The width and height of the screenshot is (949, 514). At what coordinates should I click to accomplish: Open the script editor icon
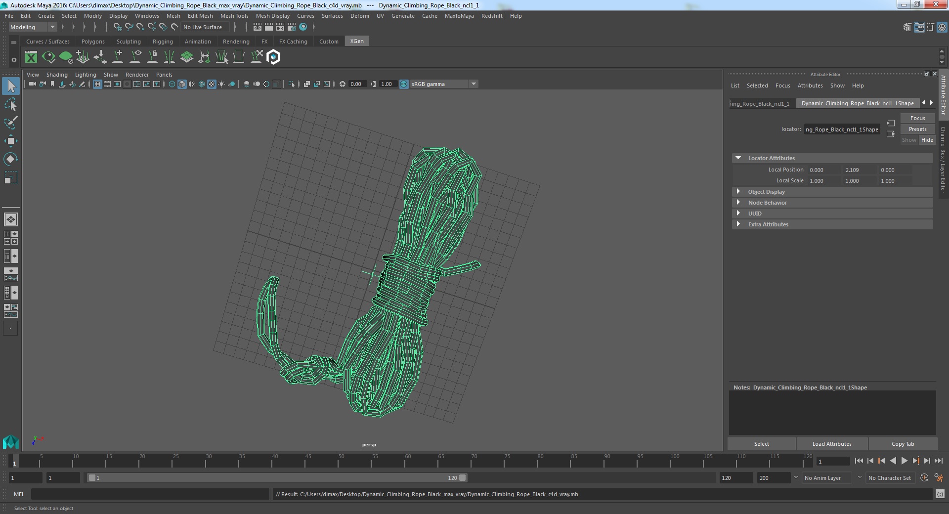point(940,494)
